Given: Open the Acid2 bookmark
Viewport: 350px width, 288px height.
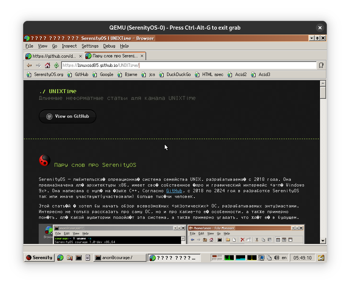Looking at the screenshot, I should pos(237,74).
